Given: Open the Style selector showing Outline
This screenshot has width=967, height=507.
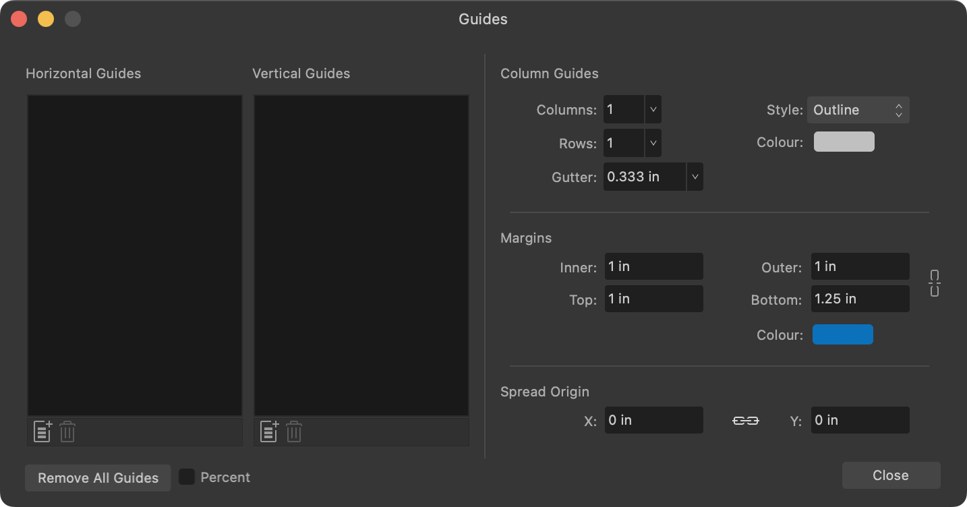Looking at the screenshot, I should 858,109.
